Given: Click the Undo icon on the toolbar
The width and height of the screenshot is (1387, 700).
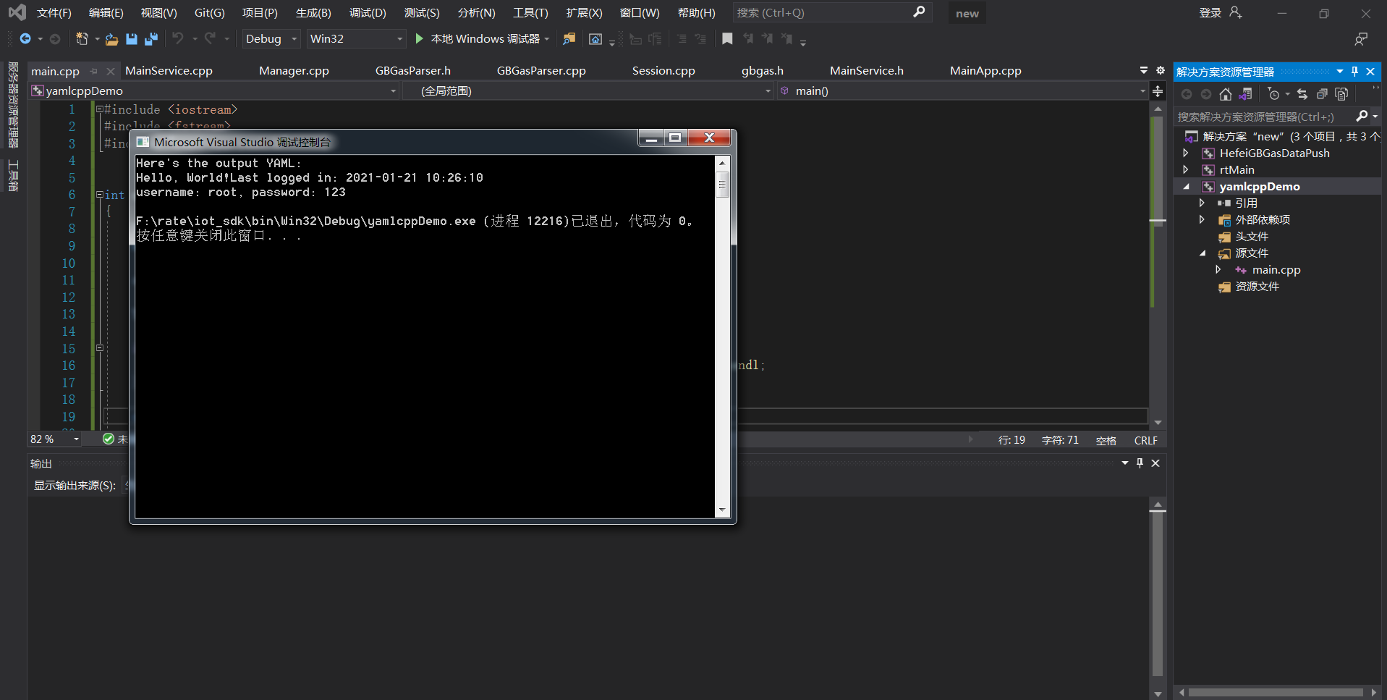Looking at the screenshot, I should tap(178, 39).
